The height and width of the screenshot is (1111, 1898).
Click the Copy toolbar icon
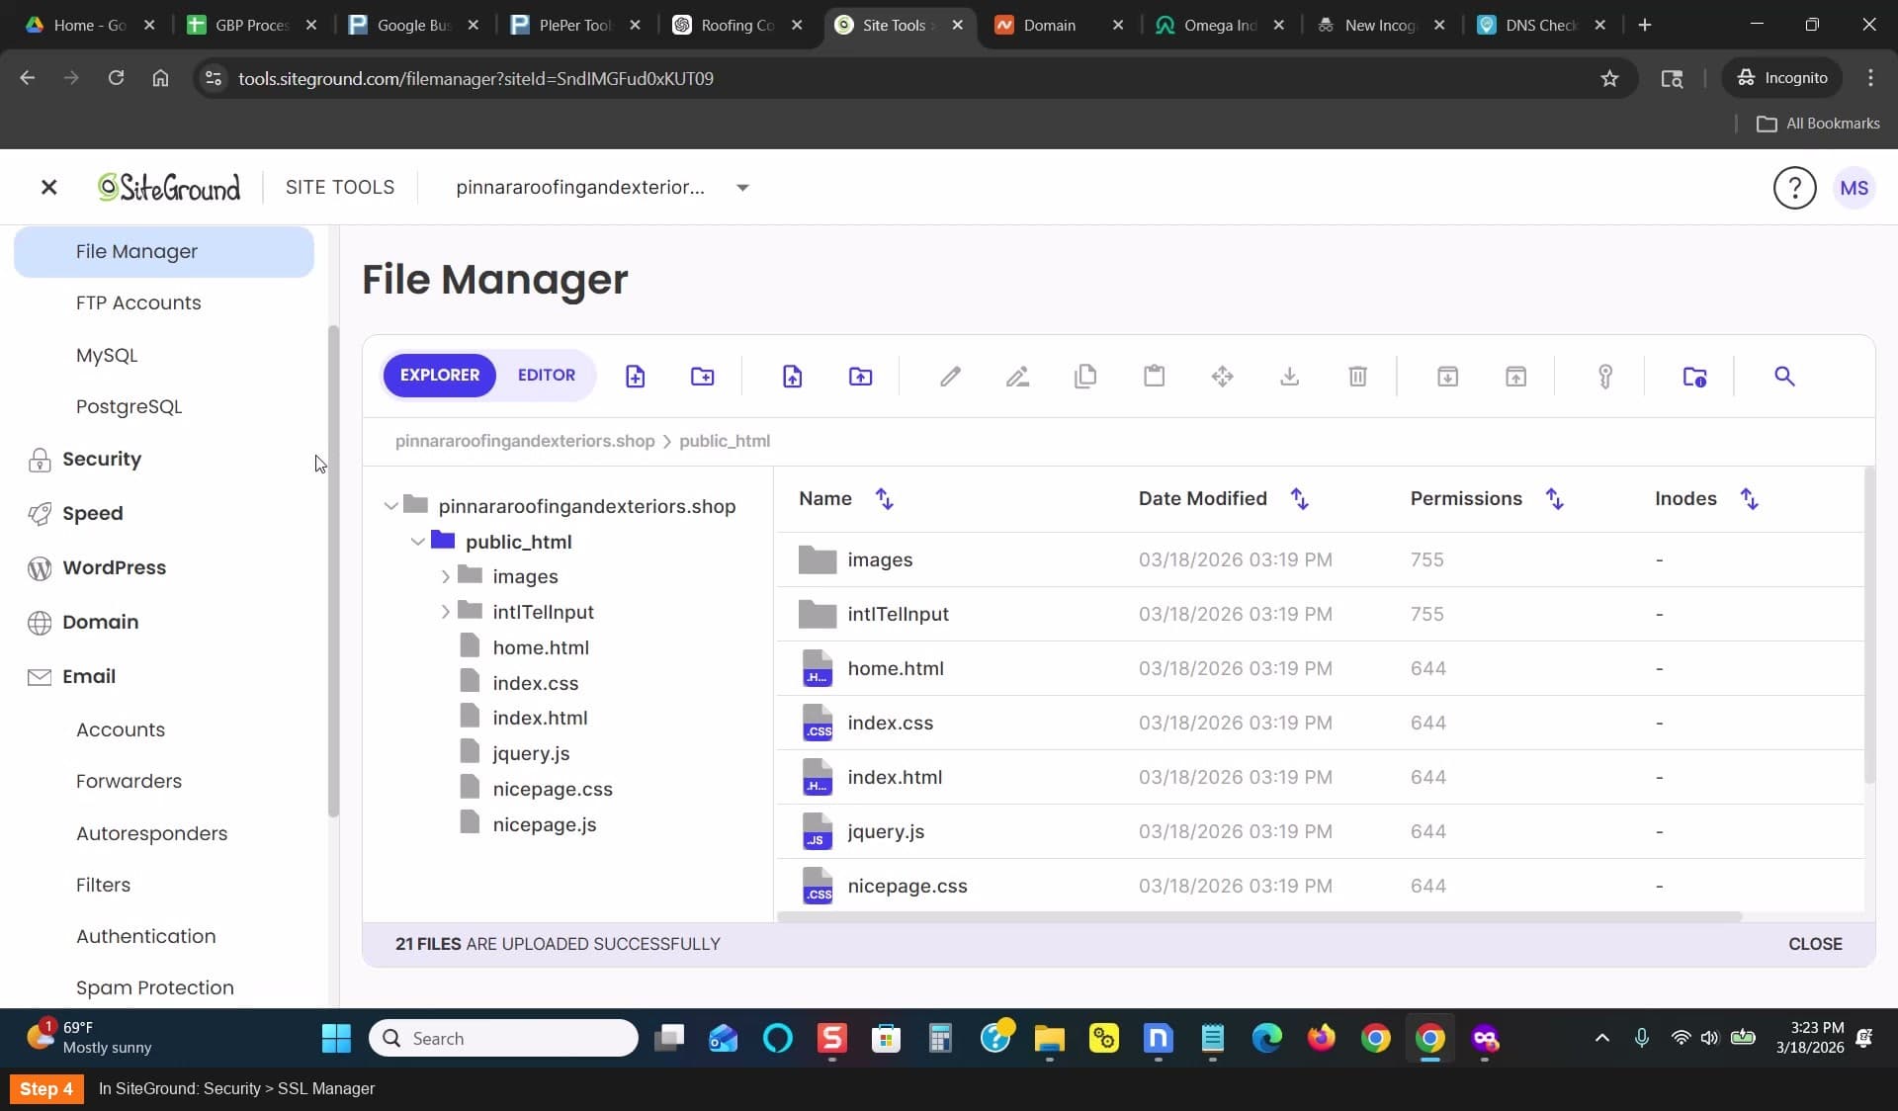click(x=1085, y=376)
